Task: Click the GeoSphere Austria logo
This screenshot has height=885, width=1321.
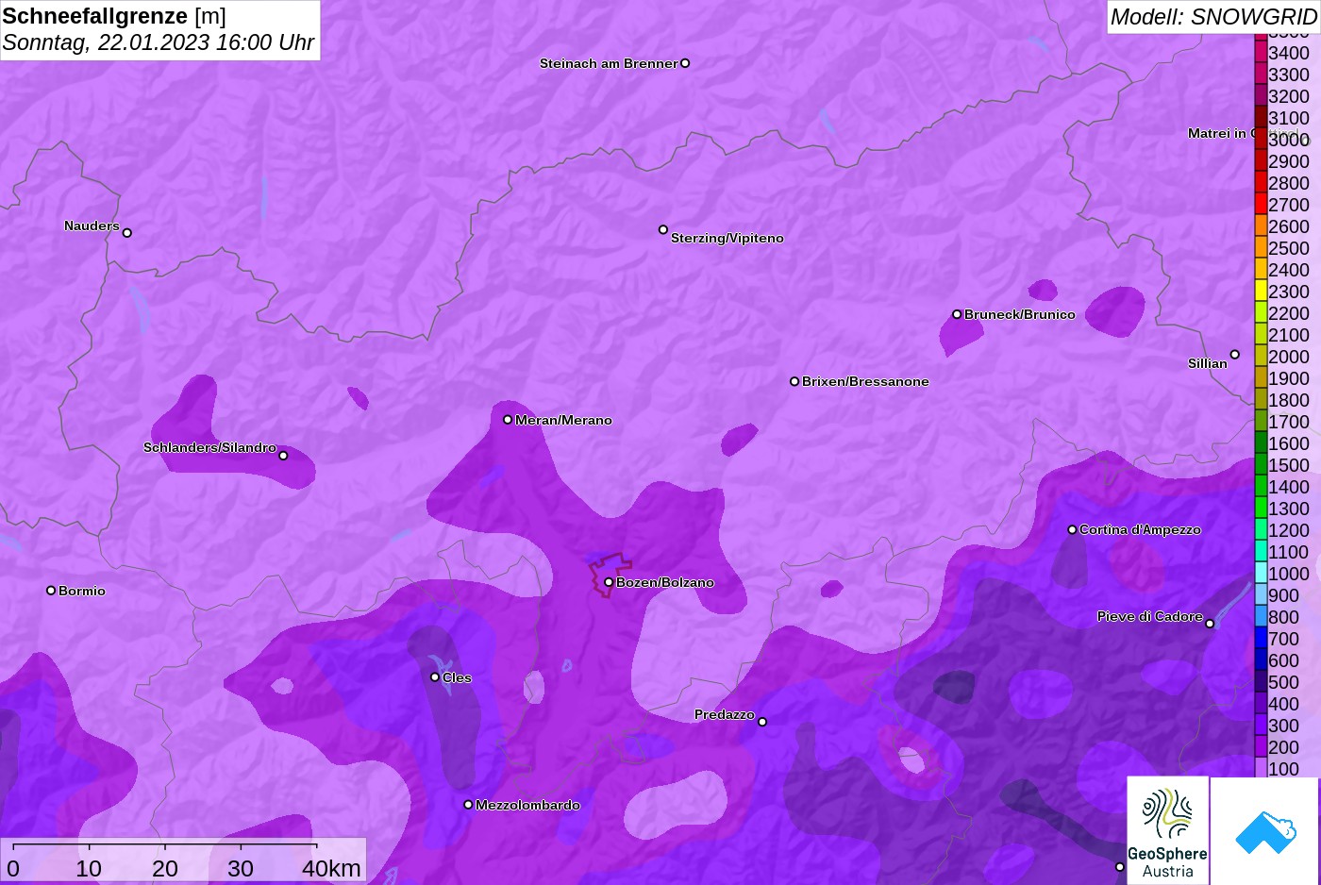Action: tap(1168, 830)
